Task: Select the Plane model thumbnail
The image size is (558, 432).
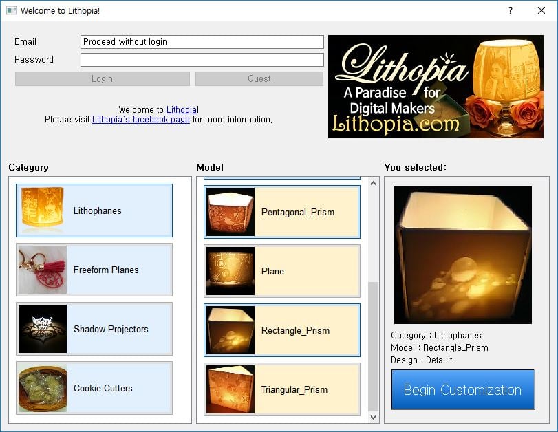Action: 230,271
